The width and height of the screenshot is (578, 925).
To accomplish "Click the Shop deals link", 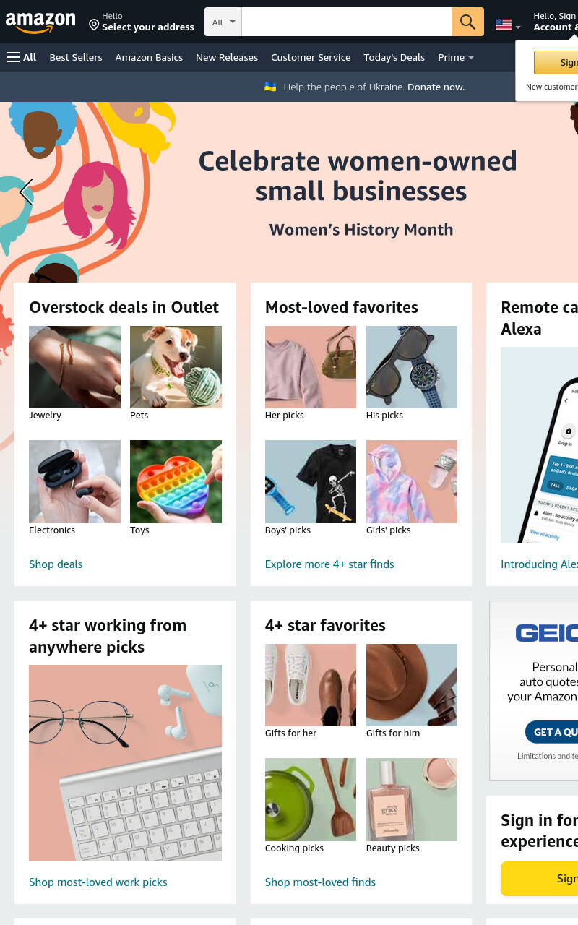I will [x=56, y=564].
